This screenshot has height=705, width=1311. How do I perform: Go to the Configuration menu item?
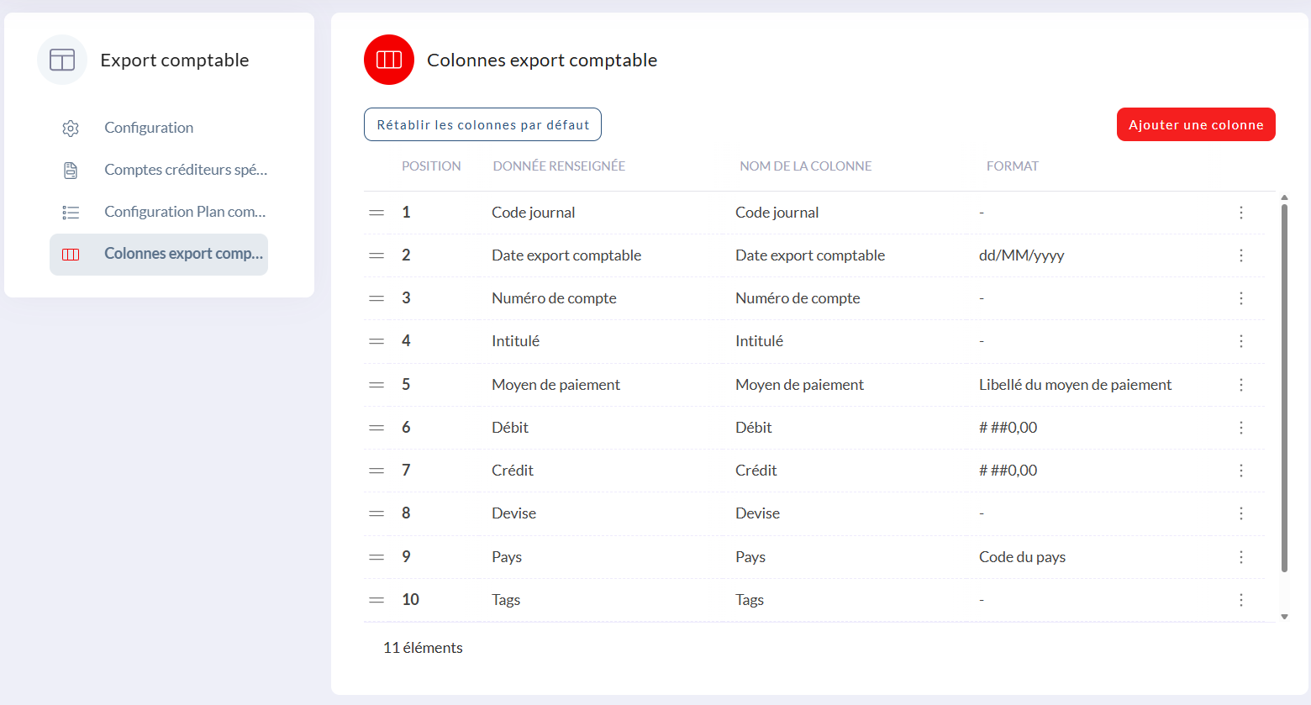(149, 128)
